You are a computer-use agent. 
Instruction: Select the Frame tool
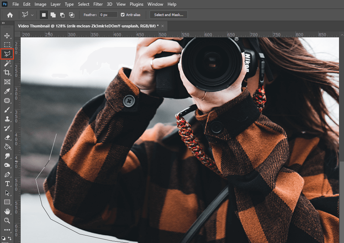click(7, 82)
